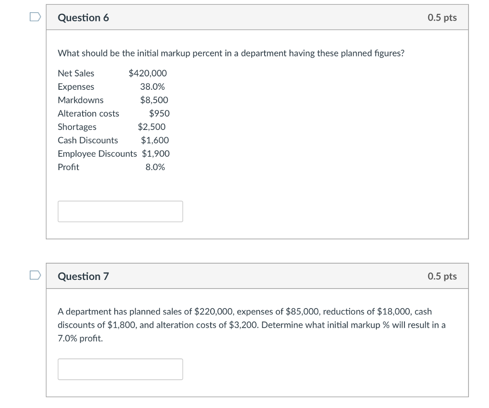Click inside the Question 7 answer box
This screenshot has width=489, height=408.
point(120,369)
